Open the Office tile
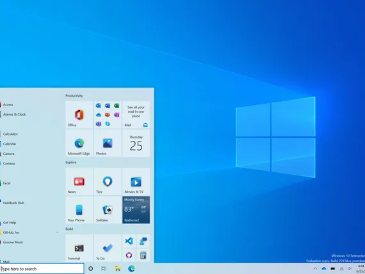365x274 pixels. (x=79, y=115)
